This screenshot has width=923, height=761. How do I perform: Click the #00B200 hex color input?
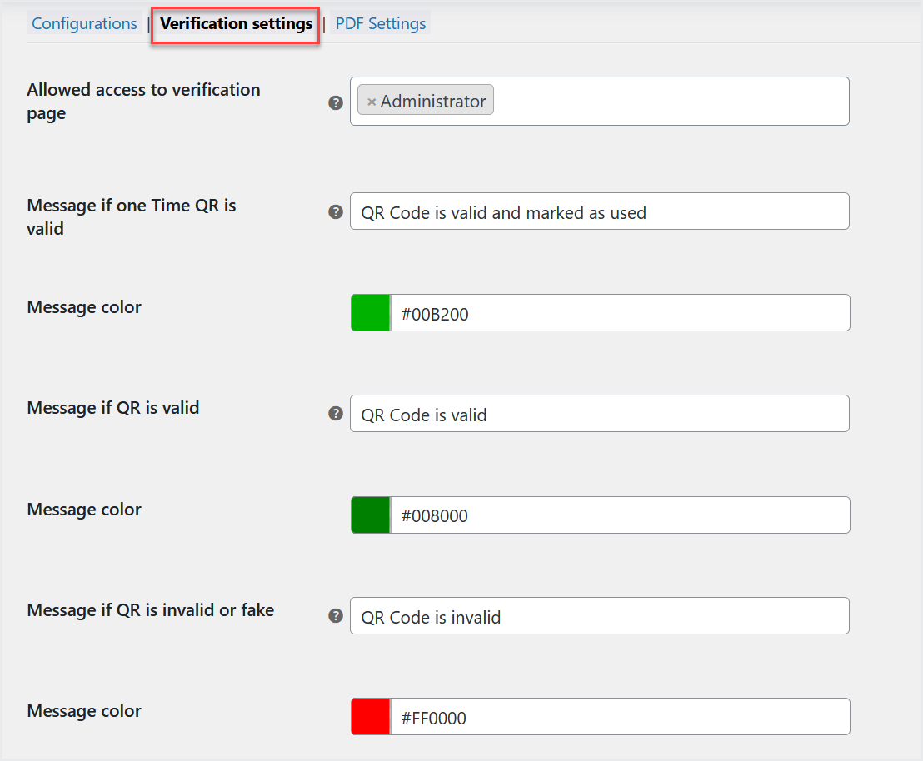coord(621,312)
